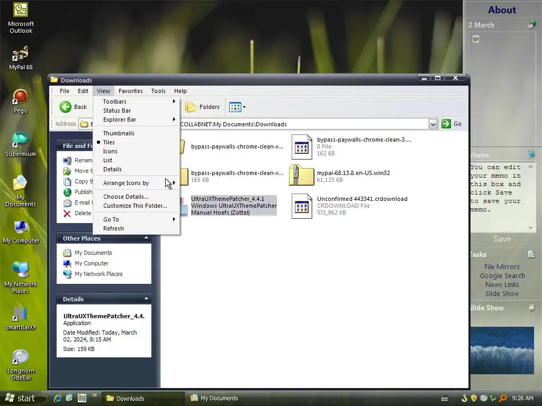This screenshot has width=542, height=406.
Task: Click the security shield tray icon
Action: coord(474,398)
